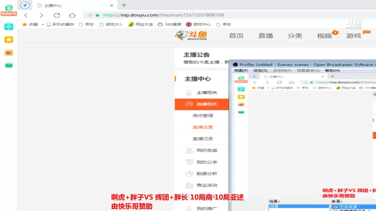Open OBS 档案(F) menu
The image size is (376, 211).
(x=241, y=71)
